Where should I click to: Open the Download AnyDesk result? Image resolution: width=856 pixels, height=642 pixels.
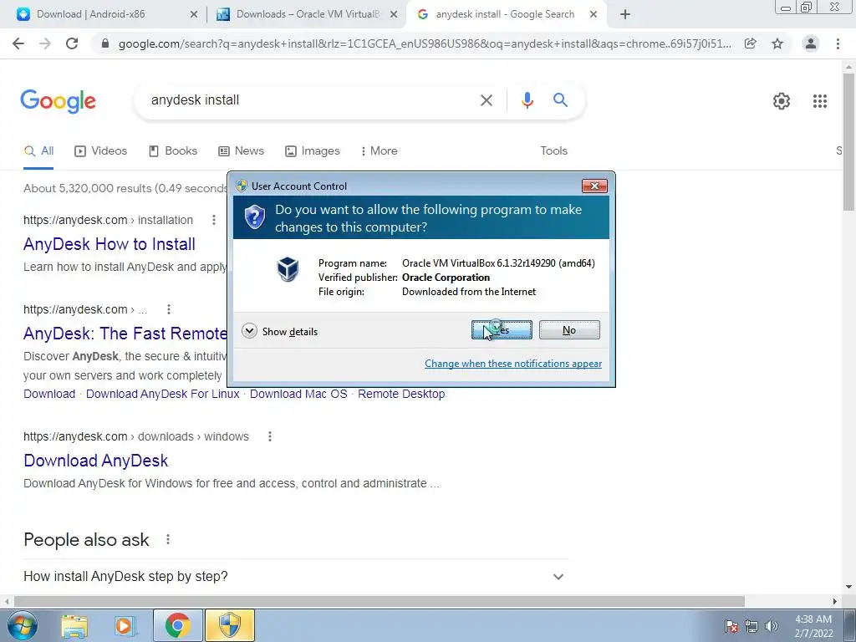click(95, 461)
